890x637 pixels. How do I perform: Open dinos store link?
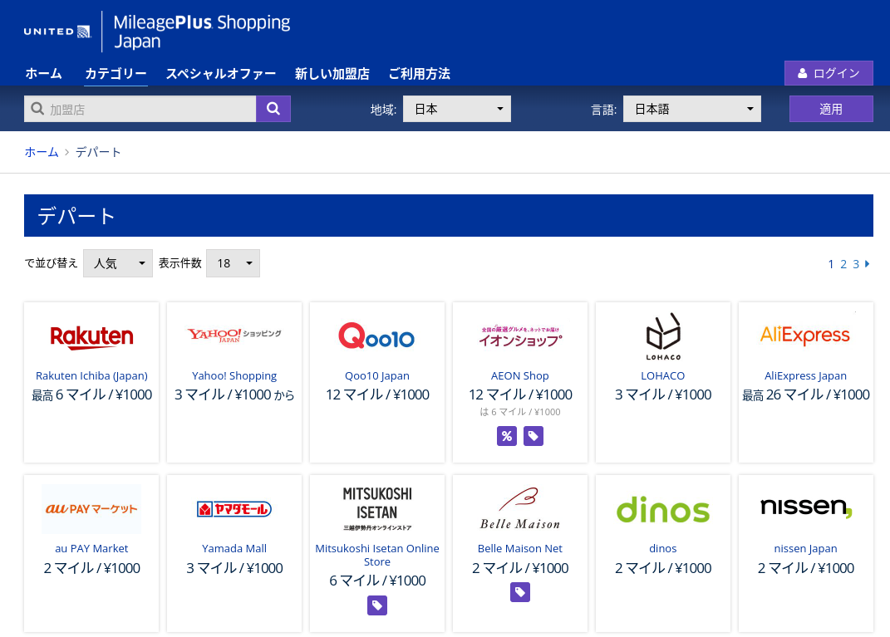point(663,548)
